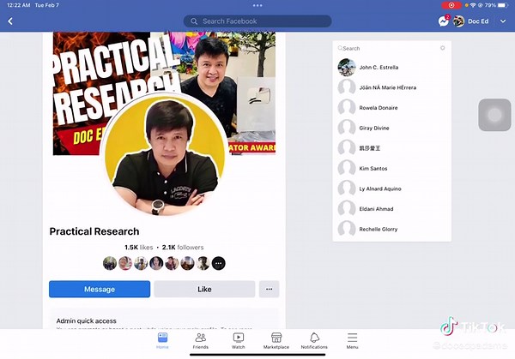Tap battery indicator in status bar
This screenshot has width=515, height=359.
(x=503, y=5)
